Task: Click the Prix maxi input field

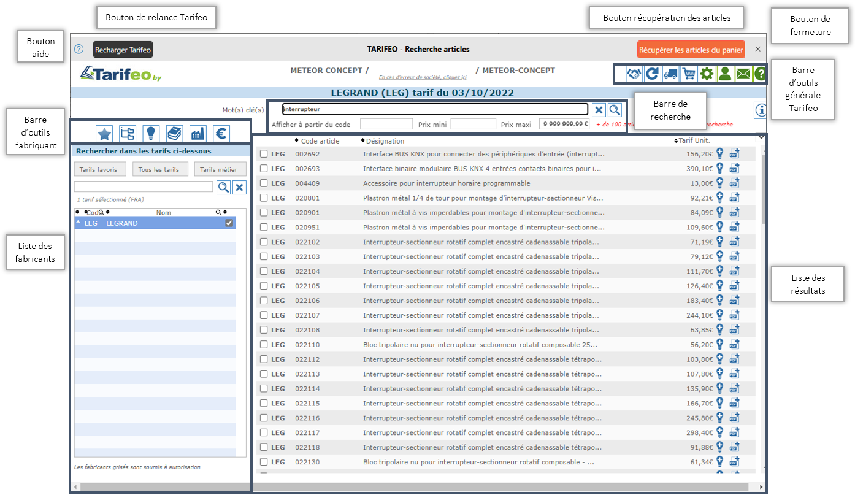Action: [x=564, y=124]
